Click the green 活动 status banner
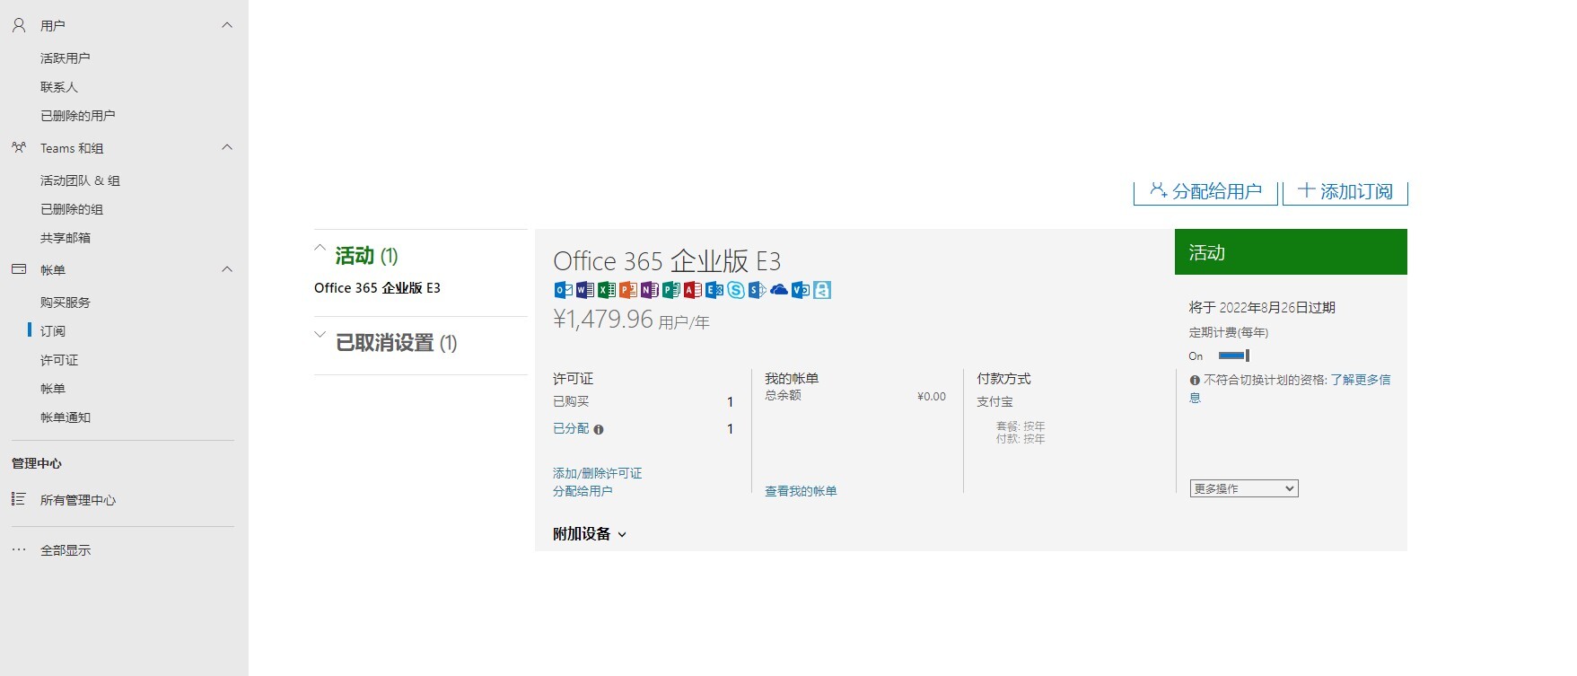Viewport: 1577px width, 676px height. 1291,251
